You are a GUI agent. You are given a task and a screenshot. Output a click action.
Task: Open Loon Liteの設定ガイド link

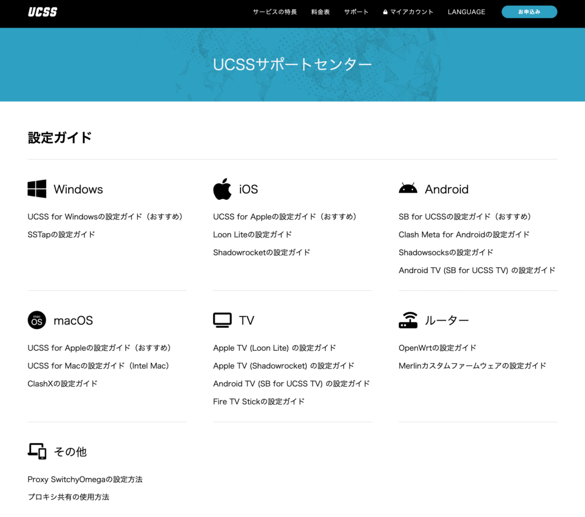[x=253, y=235]
